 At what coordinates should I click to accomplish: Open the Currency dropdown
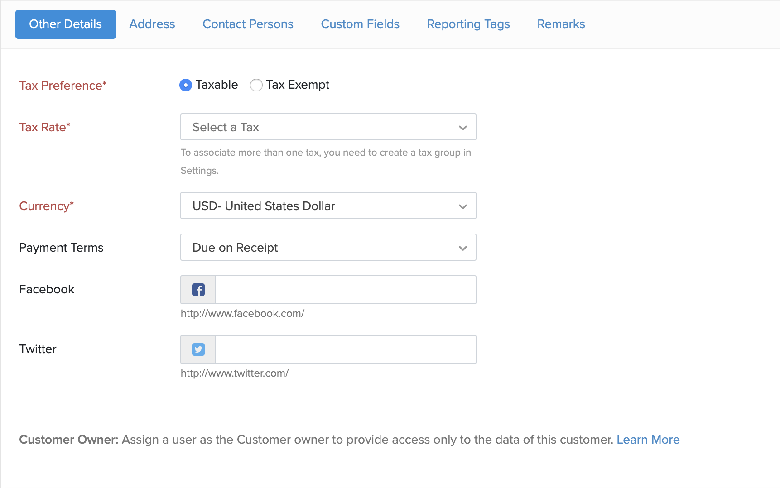[x=328, y=206]
